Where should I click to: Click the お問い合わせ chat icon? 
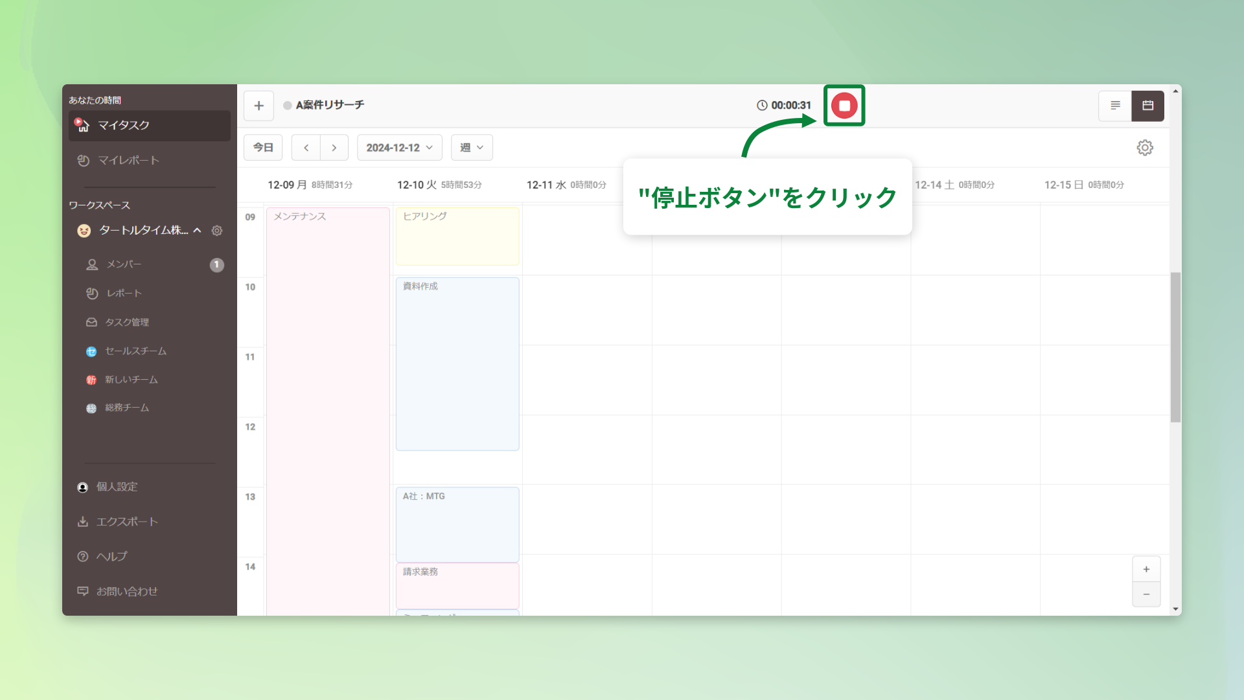(x=83, y=591)
